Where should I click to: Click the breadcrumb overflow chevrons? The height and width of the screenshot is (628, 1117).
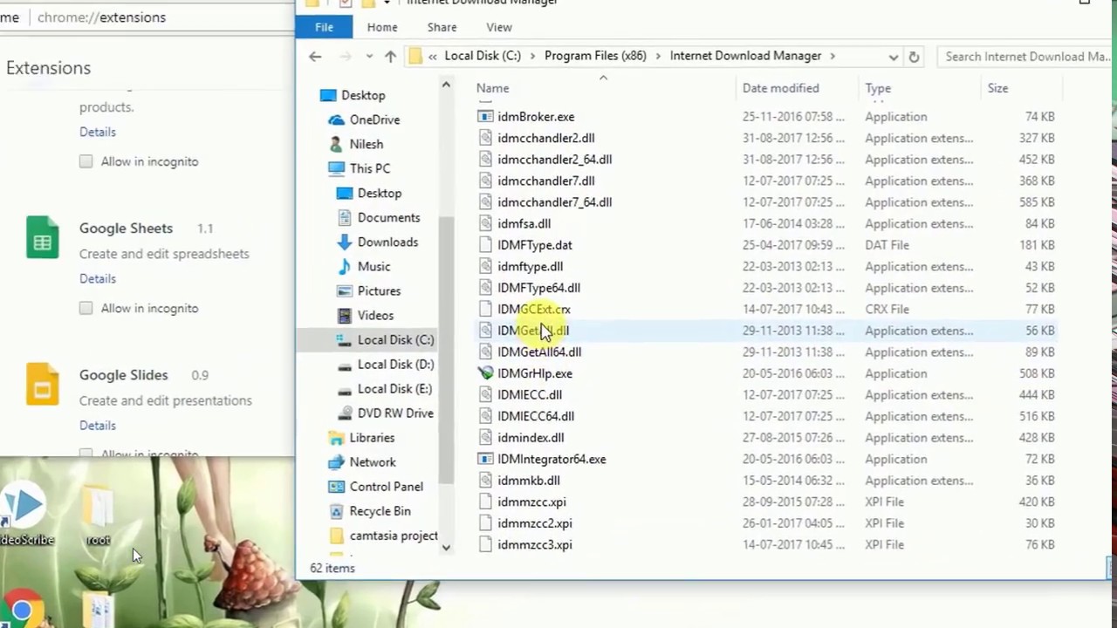(433, 56)
